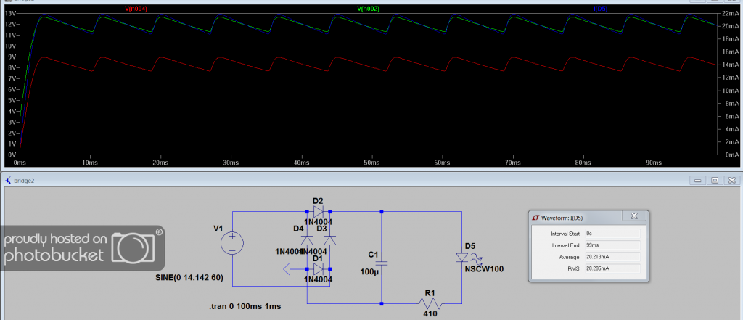Select the D1 diode symbol
743x320 pixels.
[x=318, y=269]
